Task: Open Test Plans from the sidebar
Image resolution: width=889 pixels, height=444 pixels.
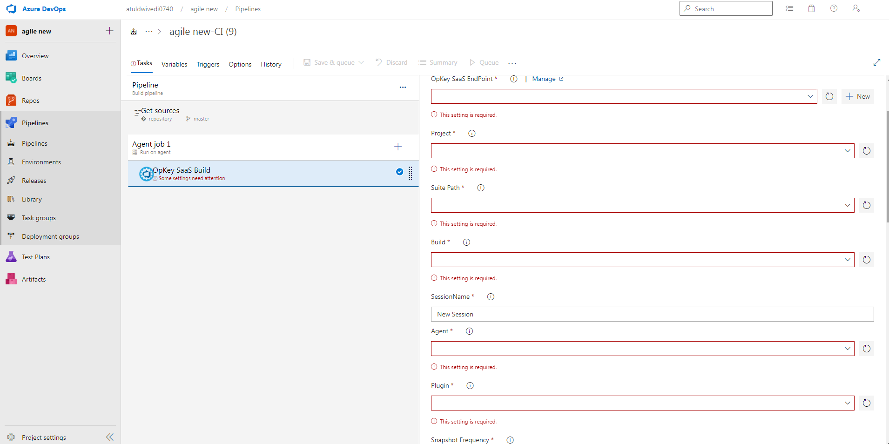Action: (x=35, y=257)
